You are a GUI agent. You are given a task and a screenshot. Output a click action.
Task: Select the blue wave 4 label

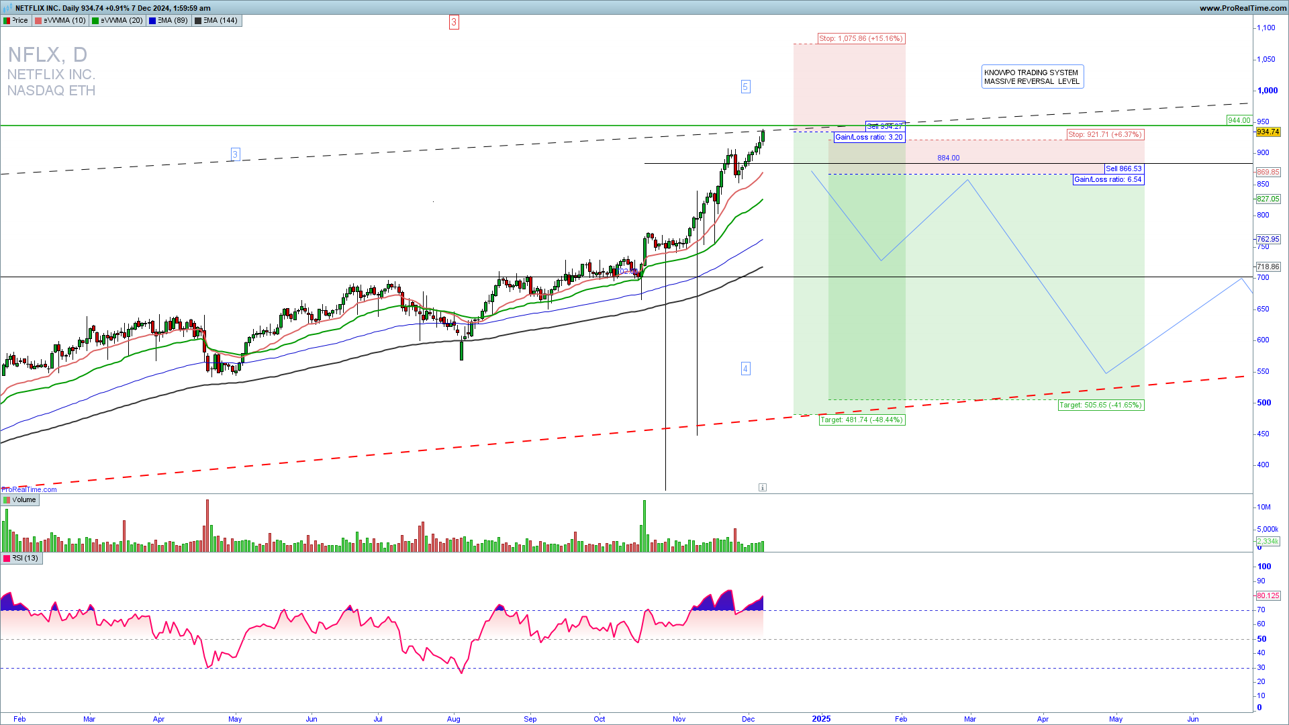pos(745,369)
